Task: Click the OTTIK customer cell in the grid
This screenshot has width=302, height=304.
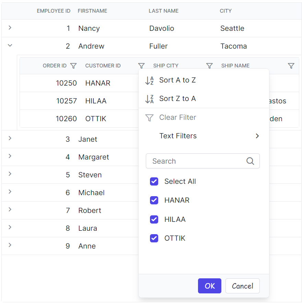Action: (x=96, y=119)
